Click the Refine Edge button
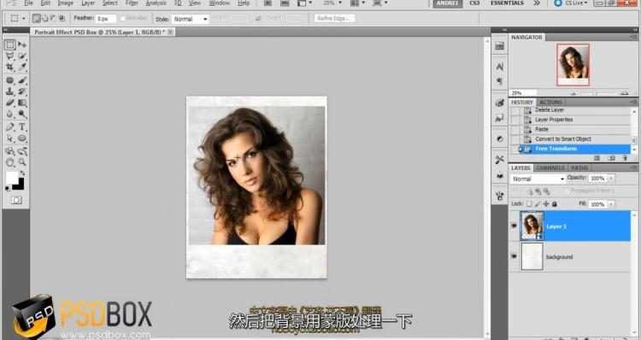The image size is (641, 340). point(334,19)
